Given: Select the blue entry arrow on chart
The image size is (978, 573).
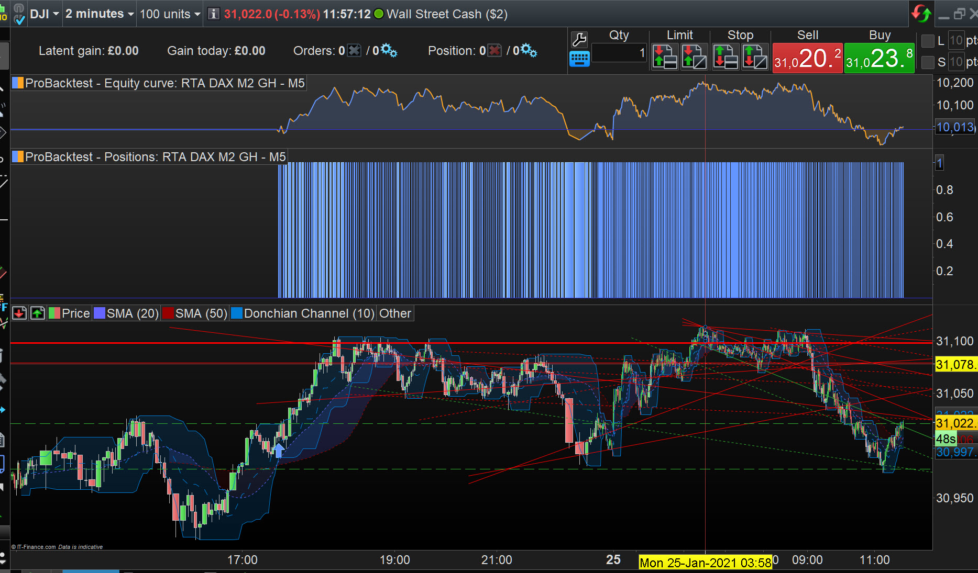Looking at the screenshot, I should click(279, 450).
